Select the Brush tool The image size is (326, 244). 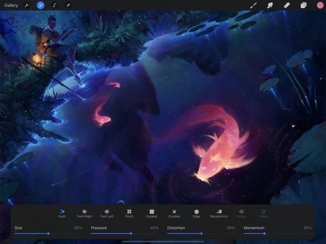click(253, 6)
